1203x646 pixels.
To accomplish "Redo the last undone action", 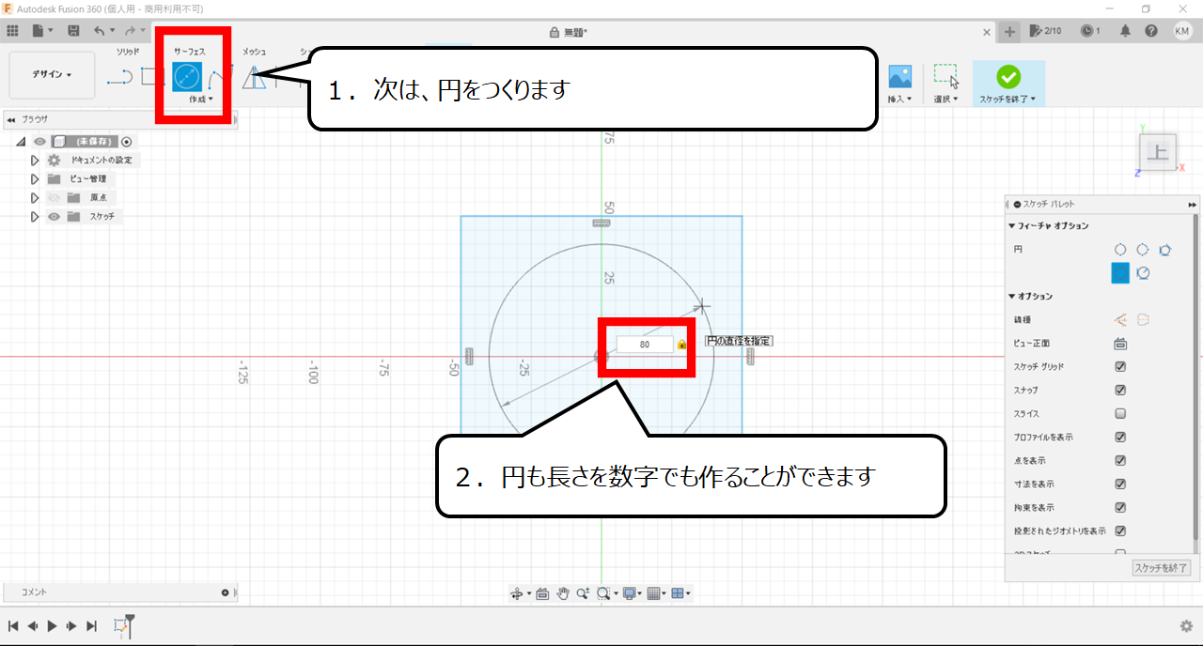I will pos(130,31).
